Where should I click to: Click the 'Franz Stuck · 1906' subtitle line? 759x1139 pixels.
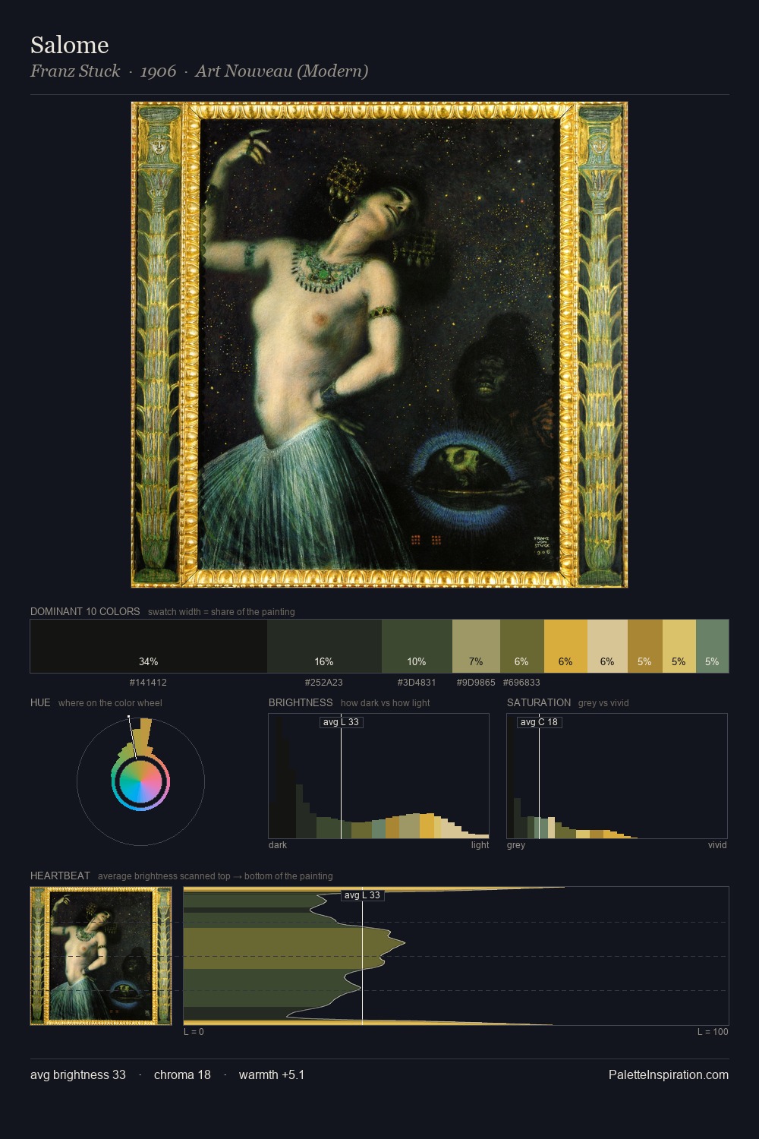(199, 71)
